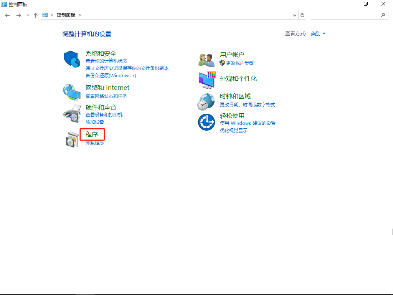
Task: Open the back button history dropdown arrow
Action: point(27,15)
